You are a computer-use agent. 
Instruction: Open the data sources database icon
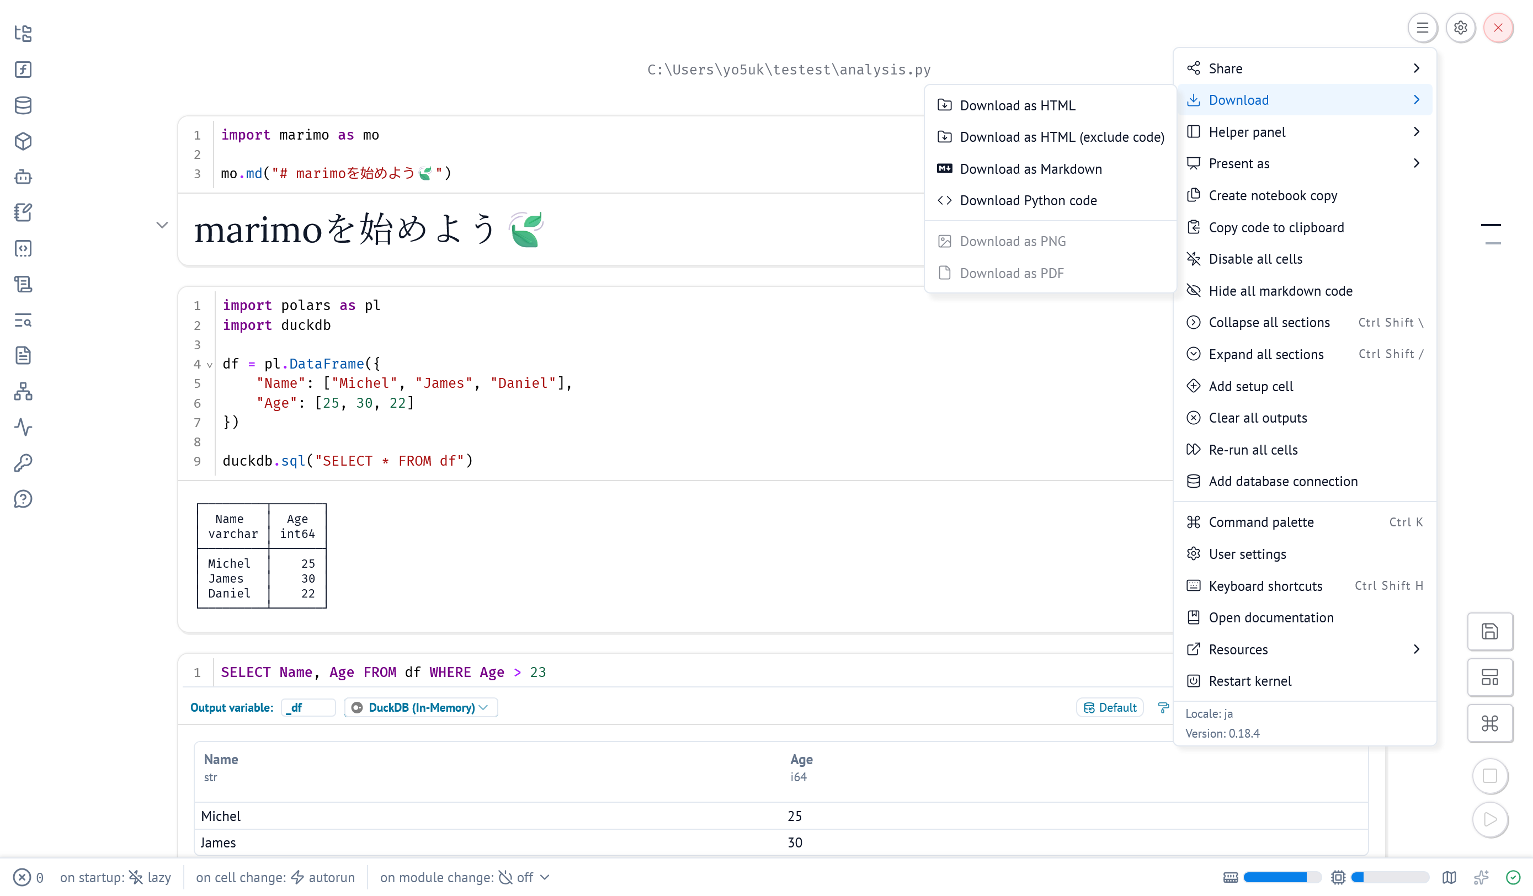click(23, 105)
